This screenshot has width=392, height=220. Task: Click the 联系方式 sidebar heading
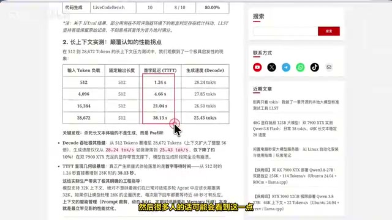point(262,53)
